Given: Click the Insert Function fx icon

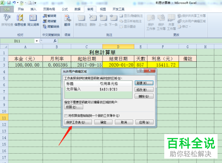Looking at the screenshot, I should 55,41.
